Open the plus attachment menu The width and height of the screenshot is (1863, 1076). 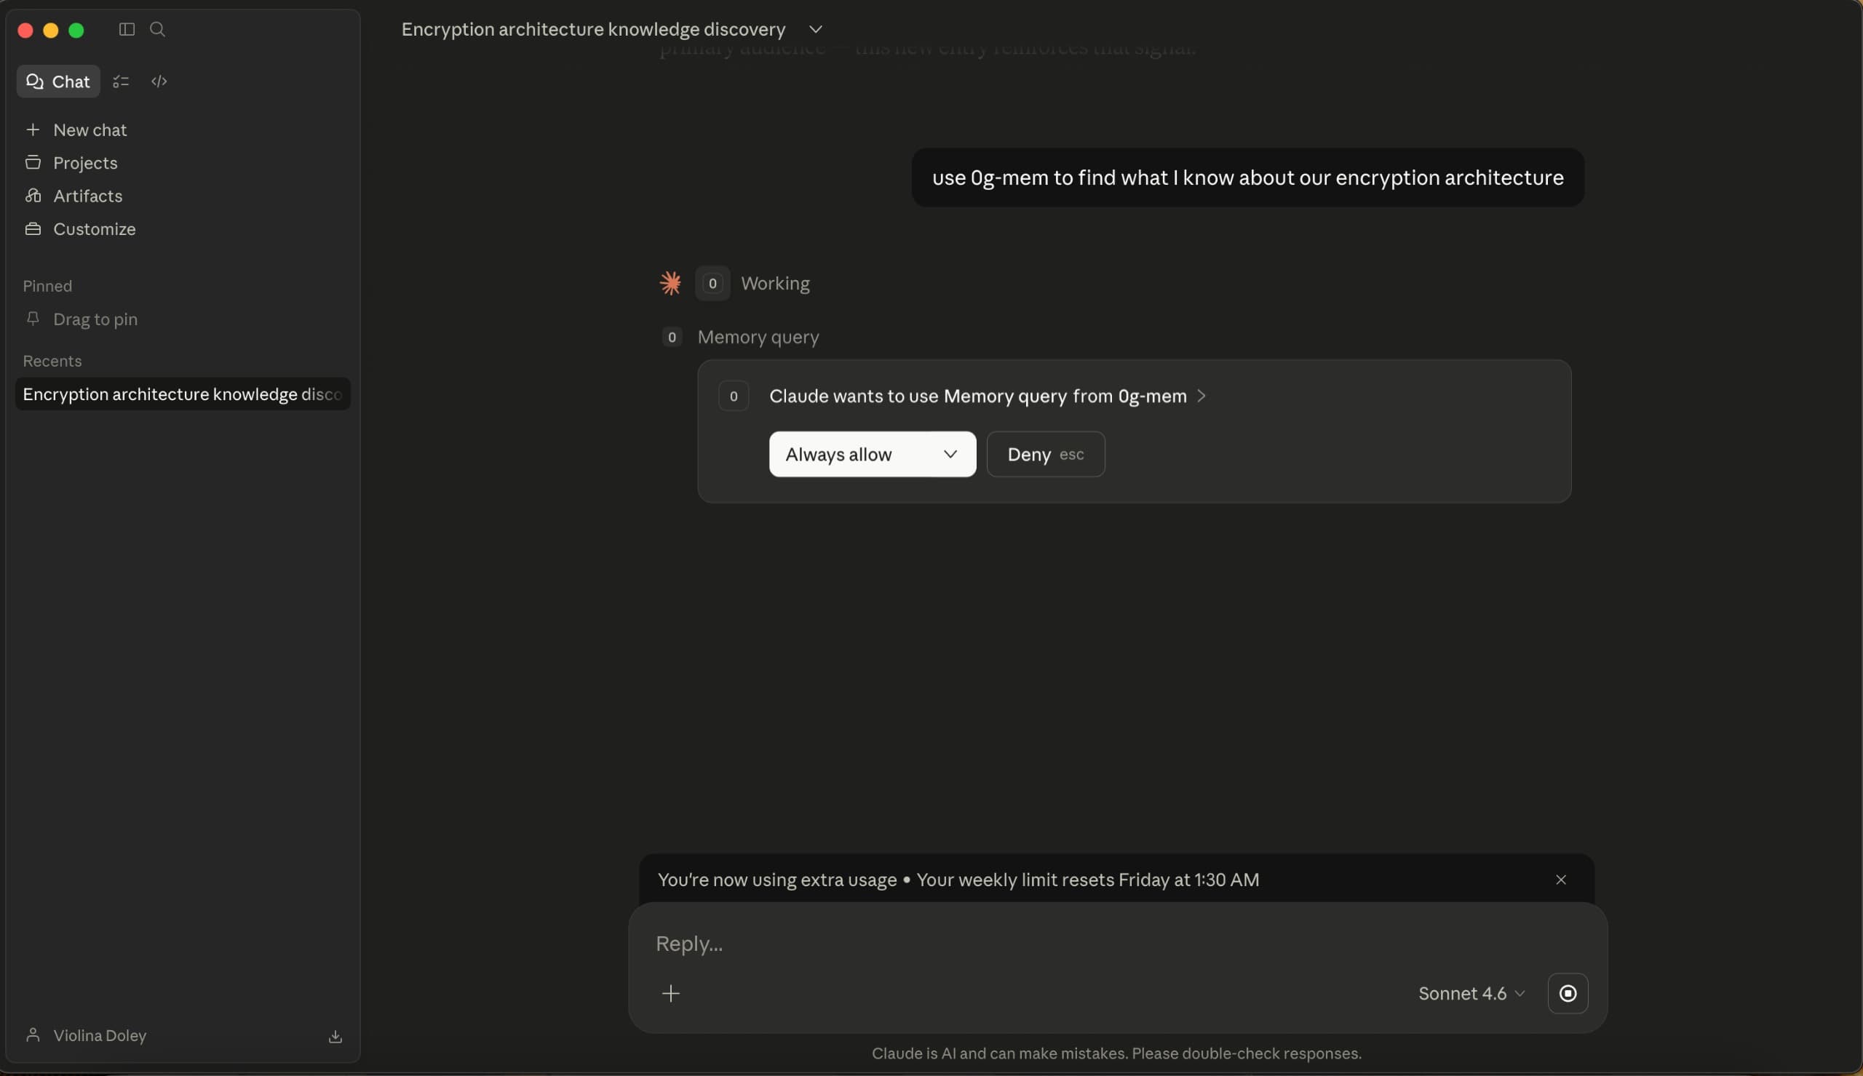point(671,994)
